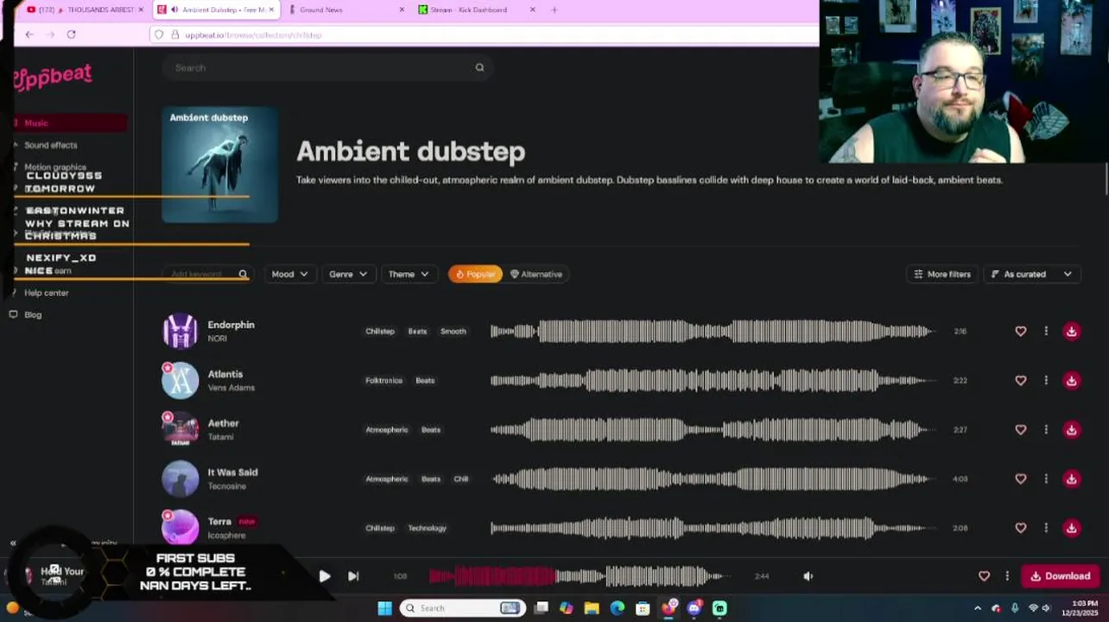The height and width of the screenshot is (622, 1109).
Task: Switch to the Kick Dashboard tab
Action: pyautogui.click(x=475, y=10)
